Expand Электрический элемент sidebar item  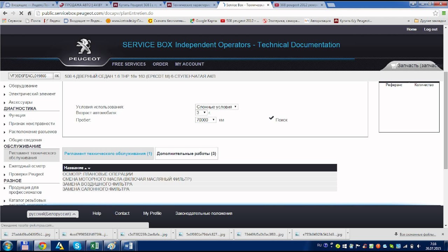32,94
